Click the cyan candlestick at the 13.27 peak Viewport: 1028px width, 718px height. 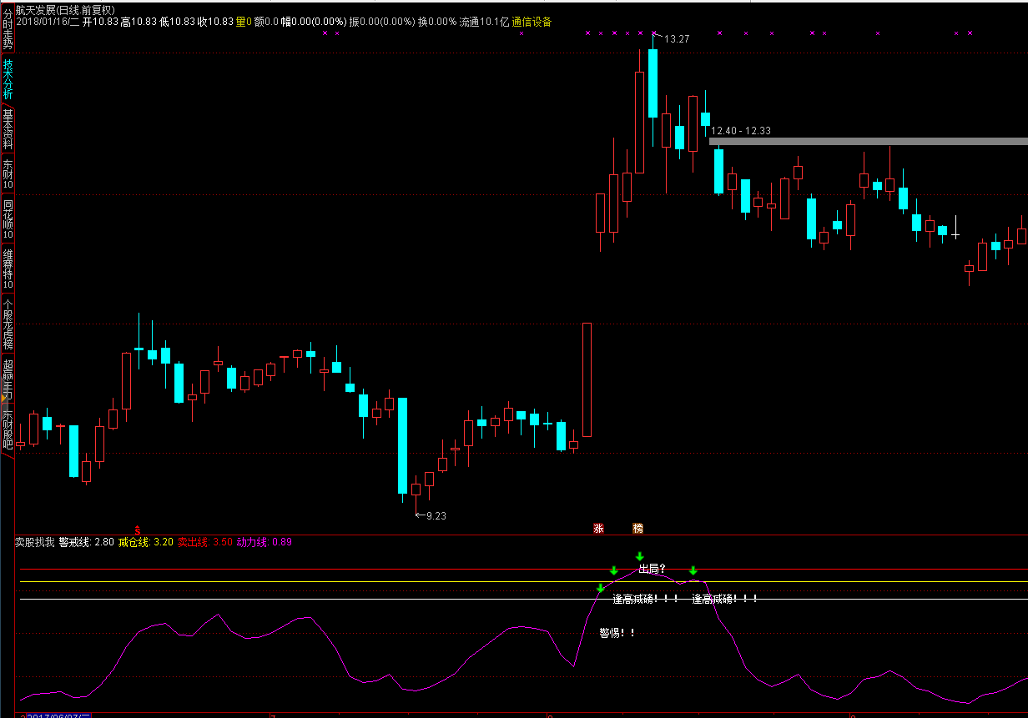(x=653, y=83)
